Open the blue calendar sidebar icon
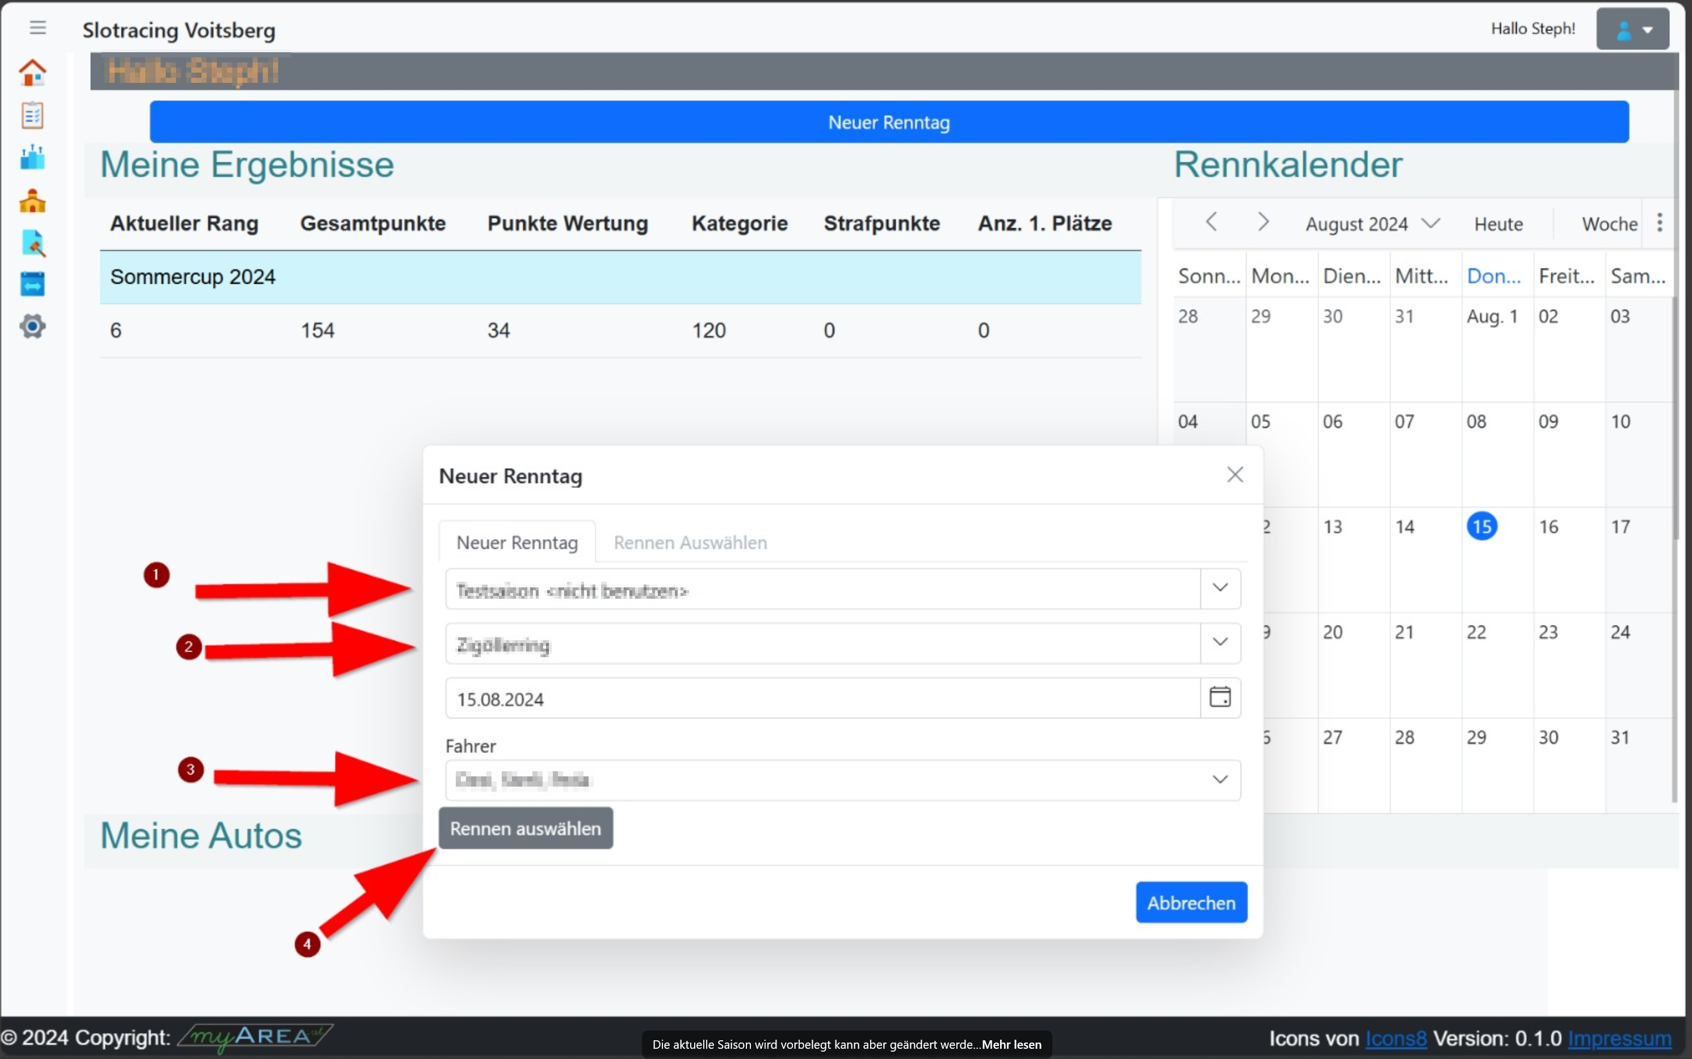The width and height of the screenshot is (1692, 1059). (x=32, y=284)
